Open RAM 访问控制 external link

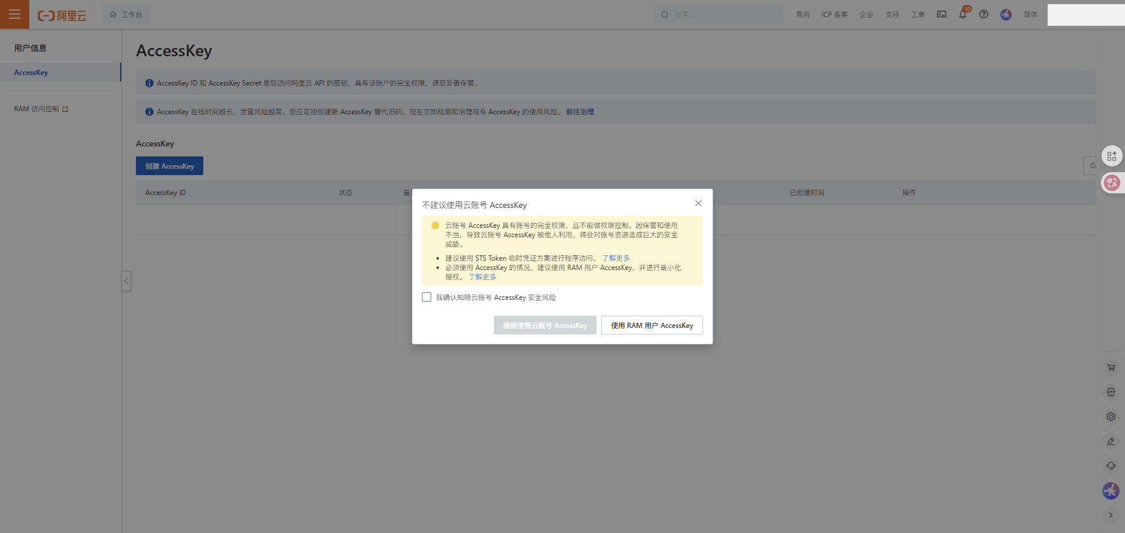41,109
